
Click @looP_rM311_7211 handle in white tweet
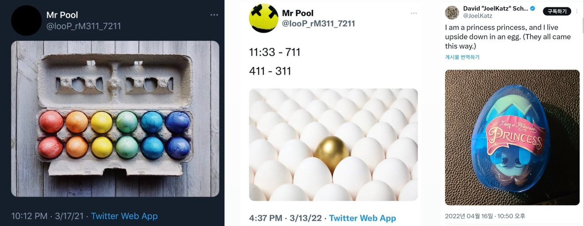319,24
